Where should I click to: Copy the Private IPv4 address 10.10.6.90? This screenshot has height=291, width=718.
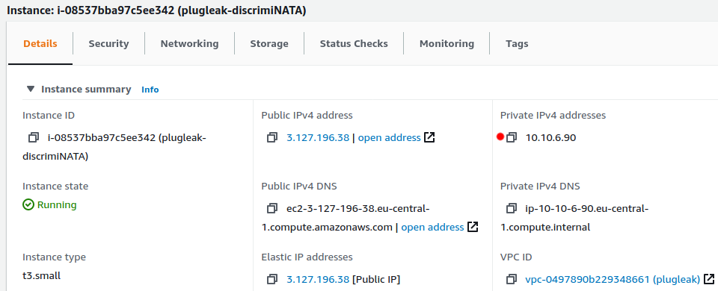(511, 137)
